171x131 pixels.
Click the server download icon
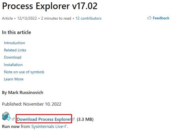click(6, 116)
